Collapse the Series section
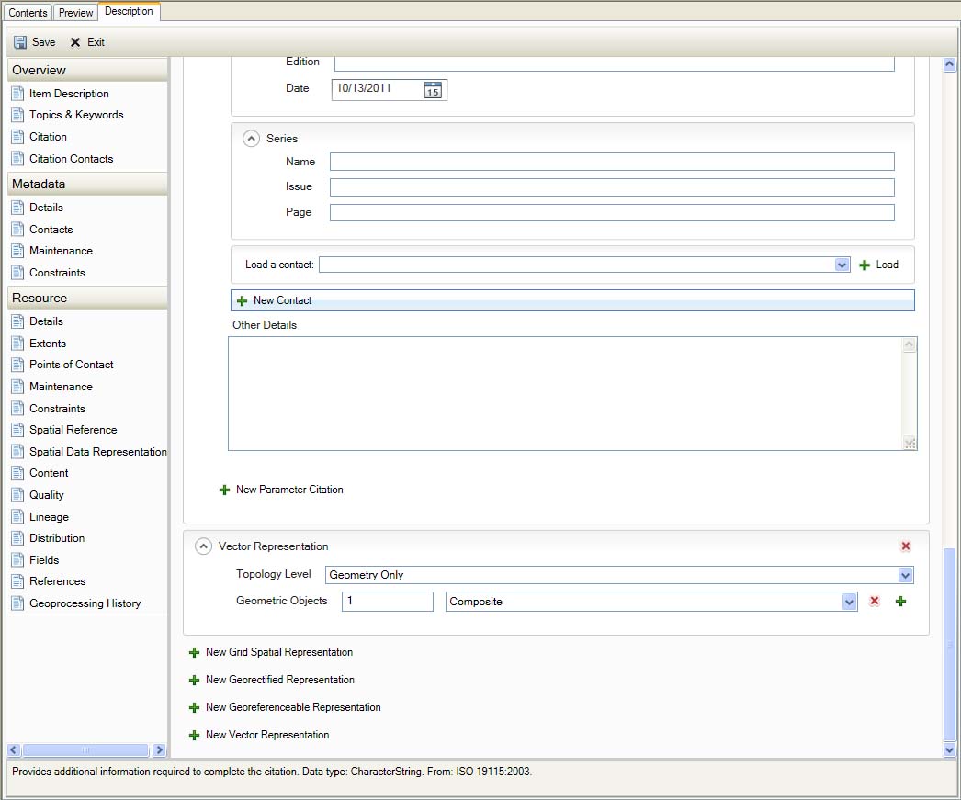This screenshot has width=961, height=800. (x=250, y=138)
